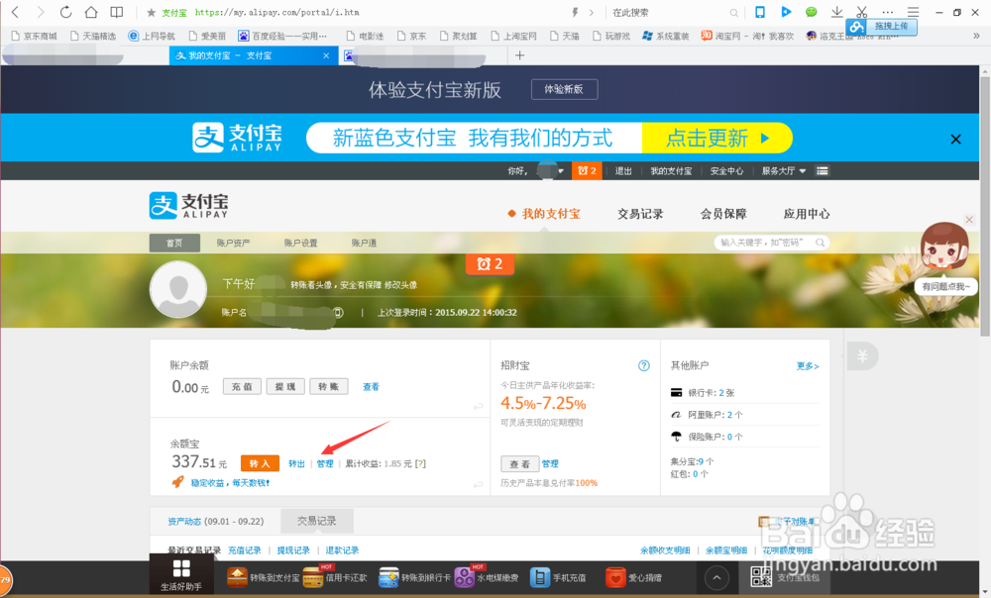This screenshot has width=991, height=598.
Task: Click the 转账 transfer button
Action: pyautogui.click(x=329, y=386)
